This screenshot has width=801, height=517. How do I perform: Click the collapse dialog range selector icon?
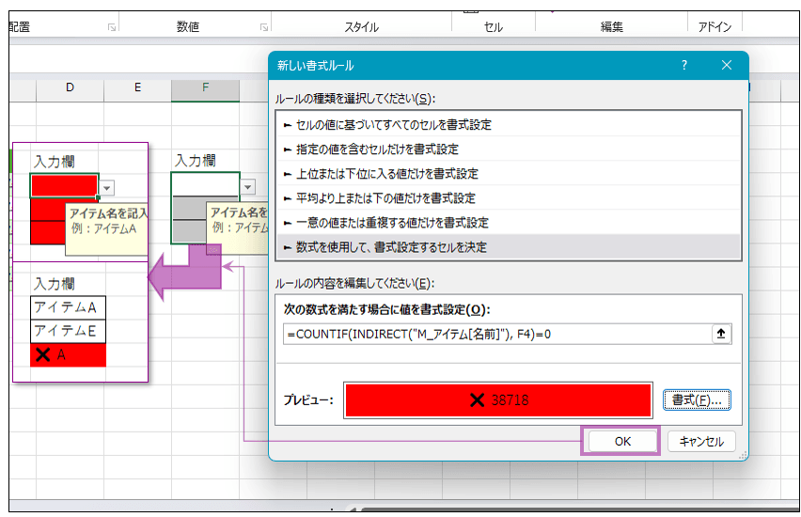click(721, 334)
